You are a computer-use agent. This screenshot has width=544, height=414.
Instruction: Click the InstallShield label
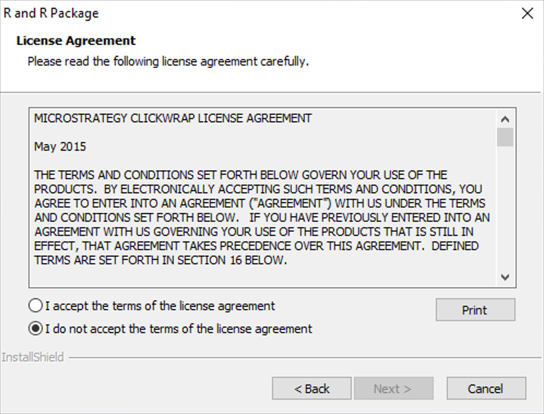(33, 358)
